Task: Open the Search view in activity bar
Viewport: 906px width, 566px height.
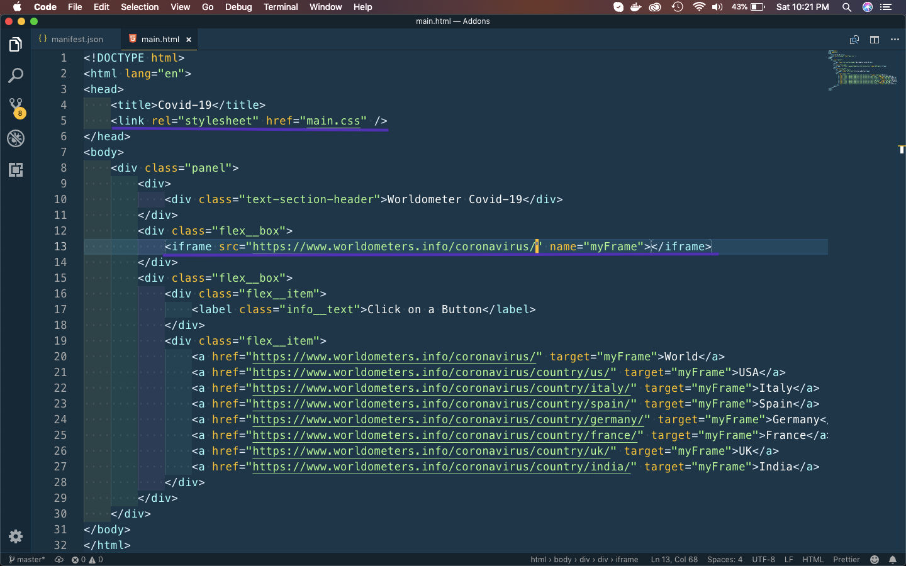Action: click(x=16, y=76)
